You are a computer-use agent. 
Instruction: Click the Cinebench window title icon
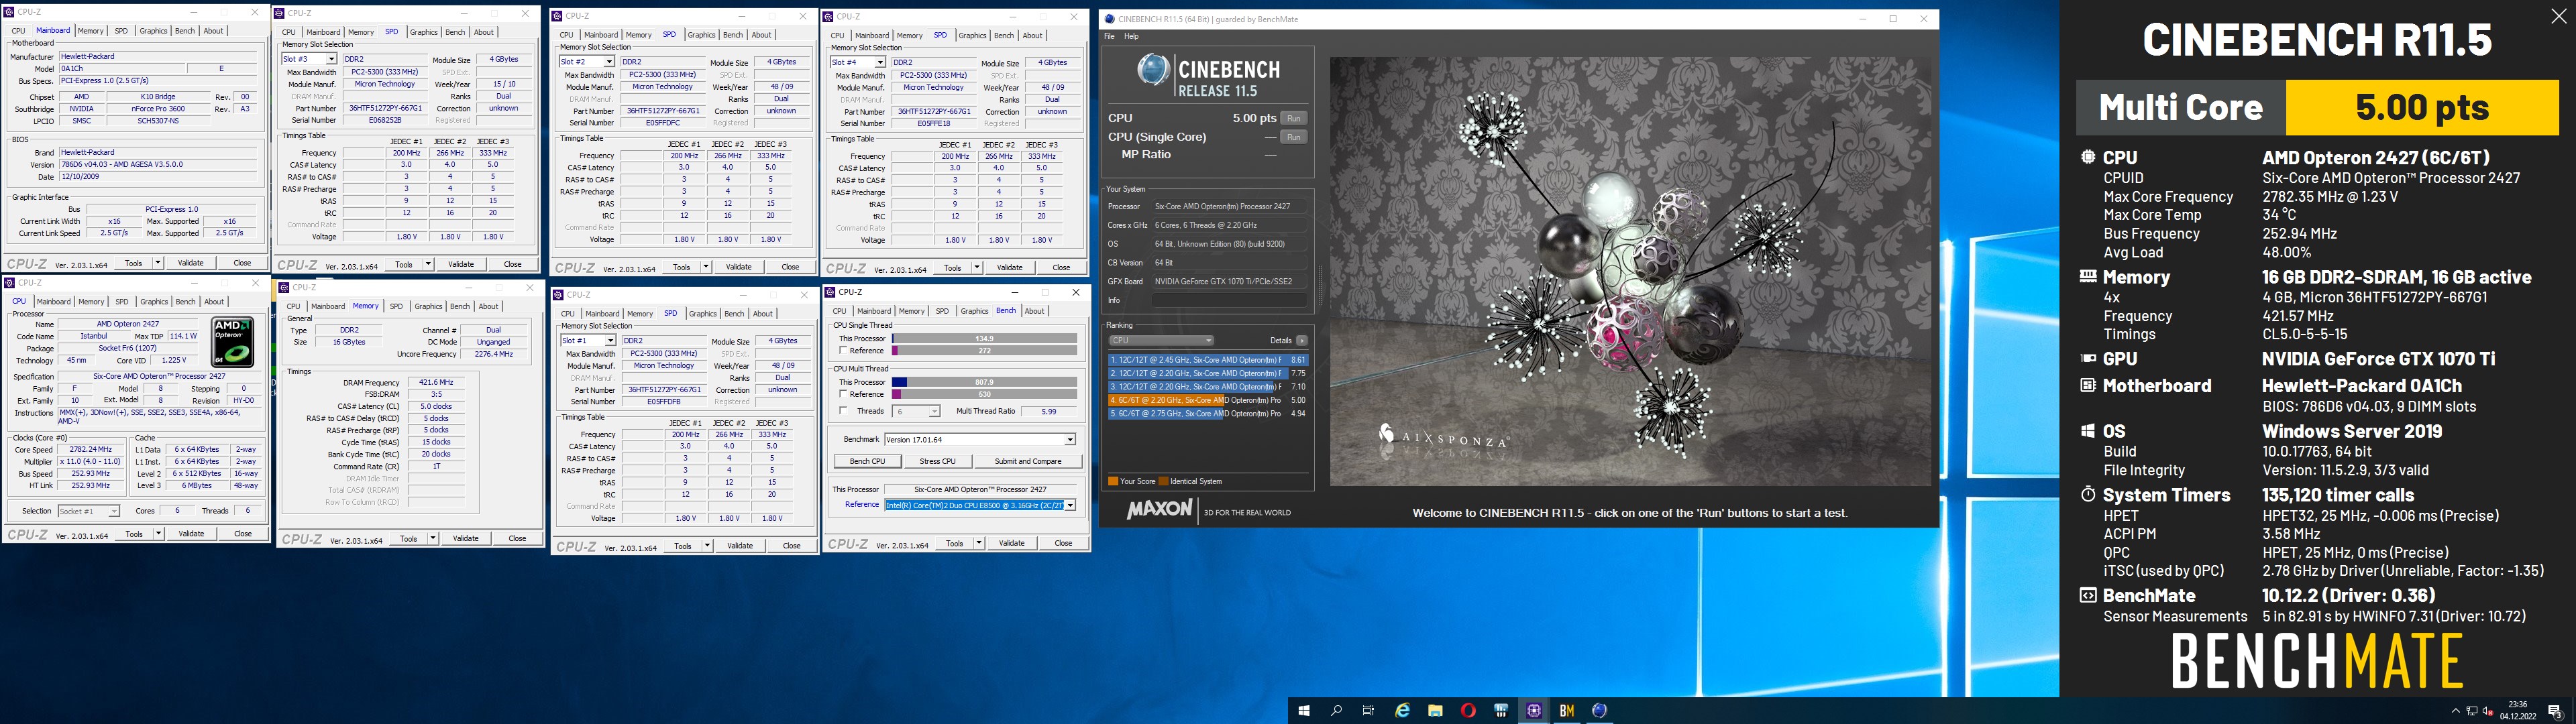coord(1110,19)
